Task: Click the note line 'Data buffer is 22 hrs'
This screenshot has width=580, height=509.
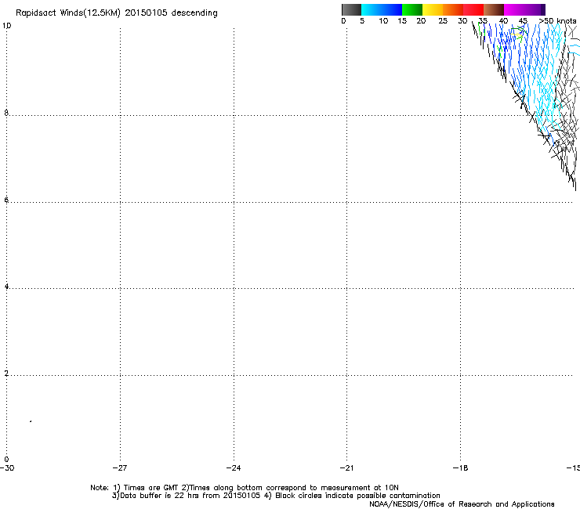Action: point(160,496)
